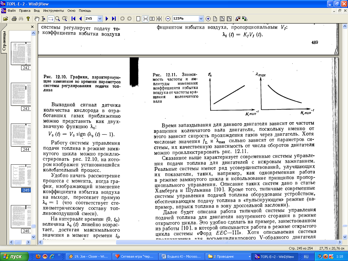Jump to the last page
The image size is (348, 261).
click(114, 19)
